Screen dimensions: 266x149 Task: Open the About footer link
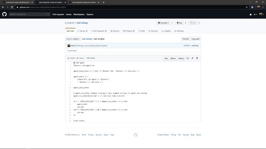(199, 135)
